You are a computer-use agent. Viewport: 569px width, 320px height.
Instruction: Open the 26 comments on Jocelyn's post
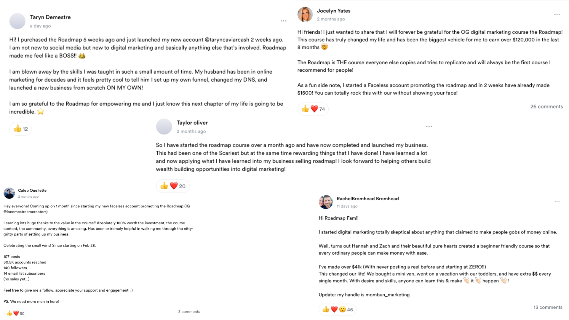546,107
